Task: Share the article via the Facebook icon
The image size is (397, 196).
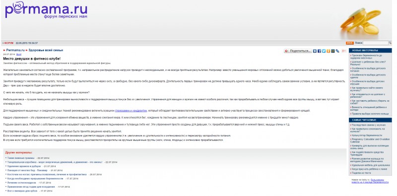Action: point(319,51)
